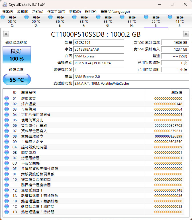The image size is (192, 220).
Task: Open the 說明(H) menu
Action: 91,12
